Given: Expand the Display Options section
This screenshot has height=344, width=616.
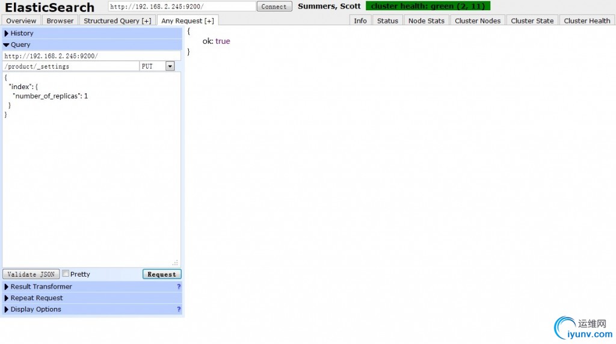Looking at the screenshot, I should [x=92, y=310].
